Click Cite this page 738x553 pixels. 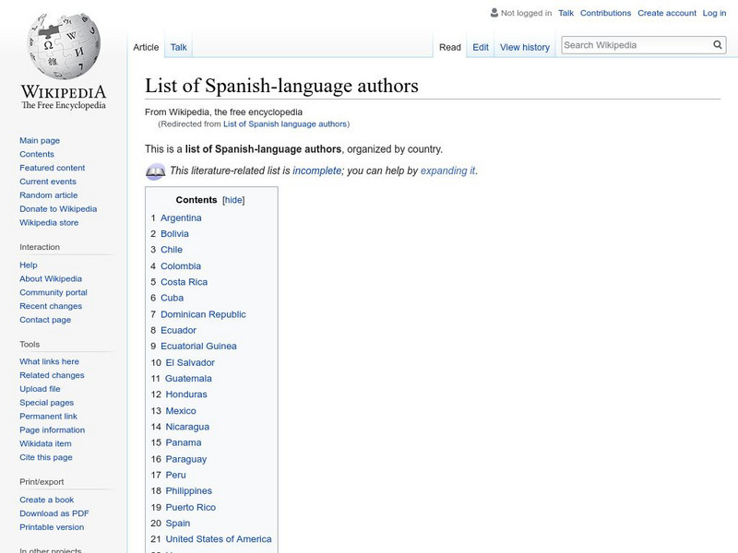tap(45, 456)
